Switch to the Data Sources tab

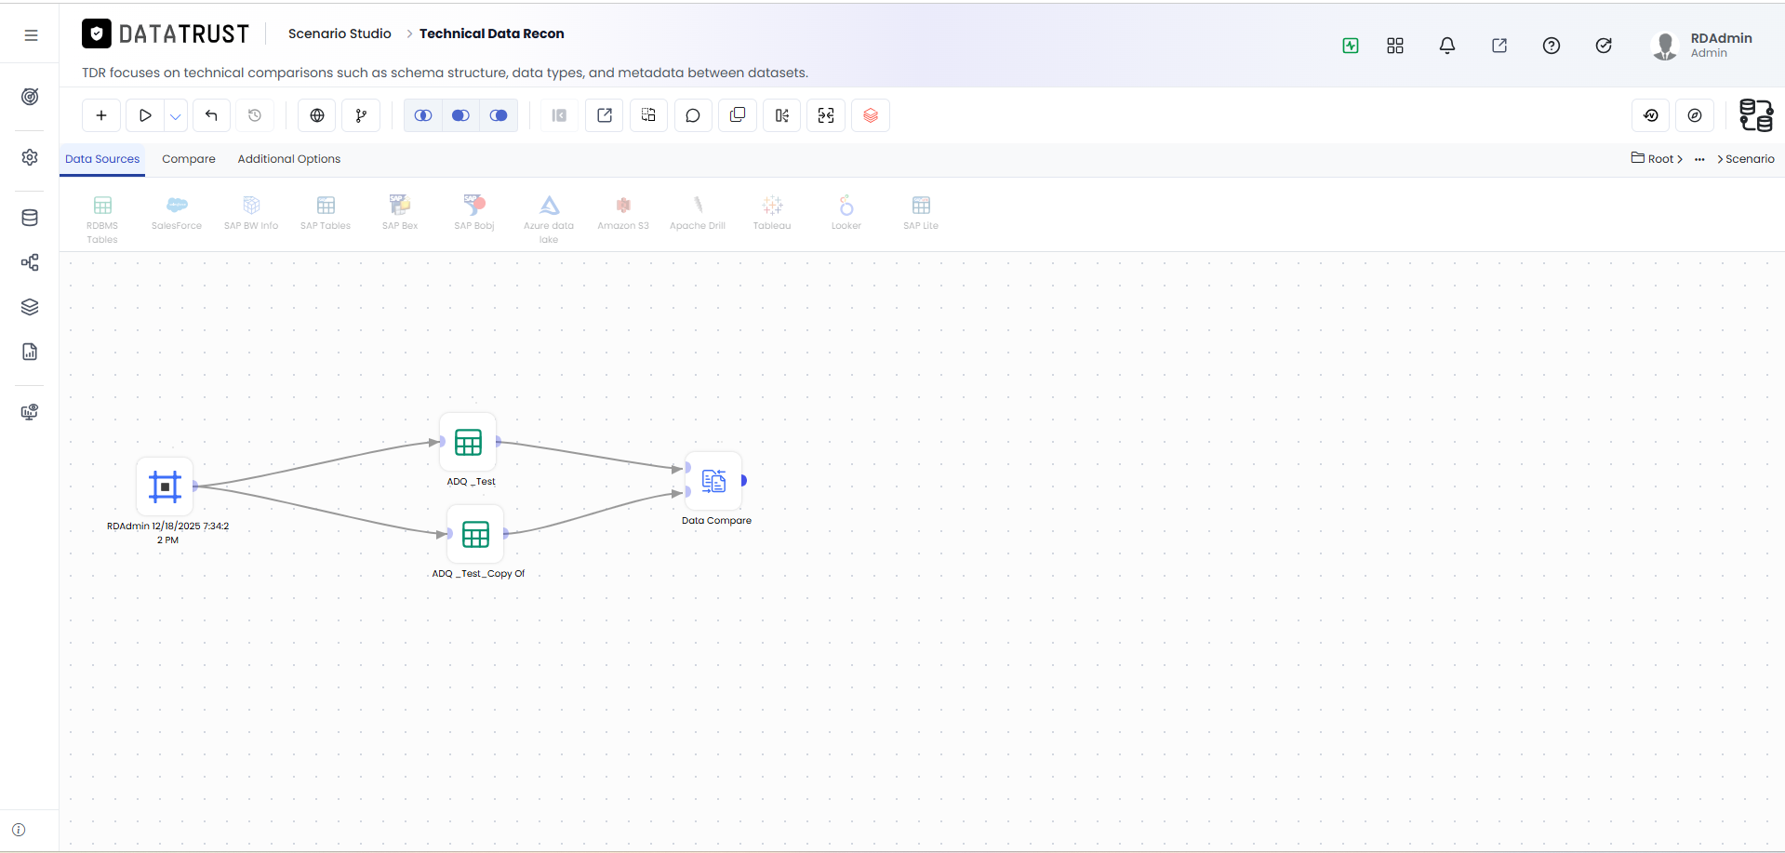pyautogui.click(x=102, y=159)
